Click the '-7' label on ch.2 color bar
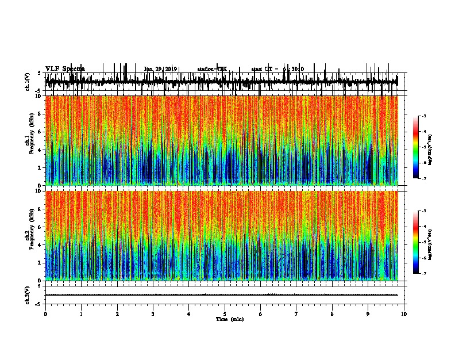The height and width of the screenshot is (352, 455). pos(423,273)
